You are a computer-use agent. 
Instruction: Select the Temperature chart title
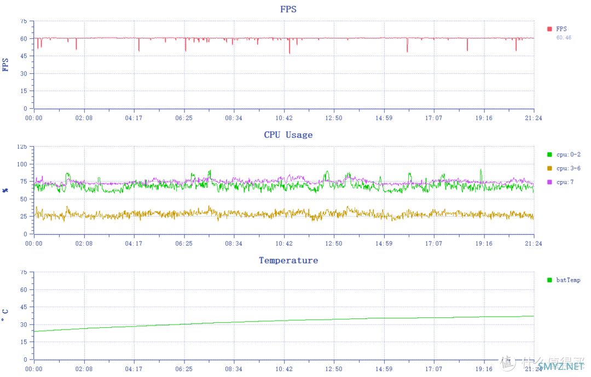[288, 260]
